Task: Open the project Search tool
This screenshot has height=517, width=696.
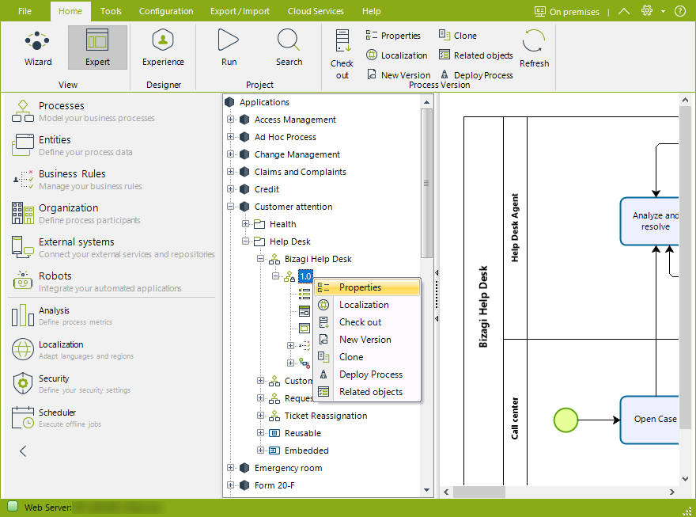Action: [289, 48]
